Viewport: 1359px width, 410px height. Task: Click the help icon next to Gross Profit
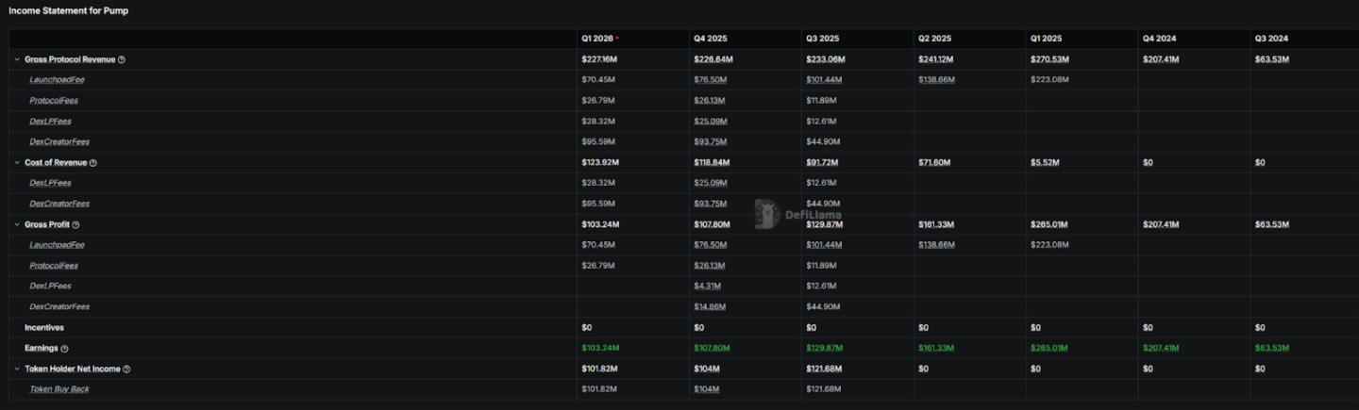pos(76,225)
